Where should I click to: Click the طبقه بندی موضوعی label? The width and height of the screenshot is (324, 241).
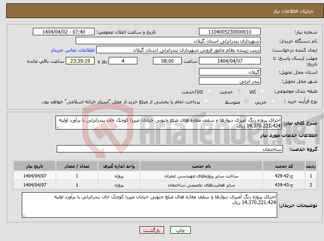(x=296, y=91)
